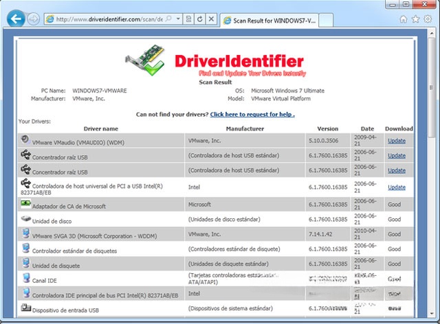The height and width of the screenshot is (324, 440).
Task: Click scrollbar up arrow
Action: (432, 34)
